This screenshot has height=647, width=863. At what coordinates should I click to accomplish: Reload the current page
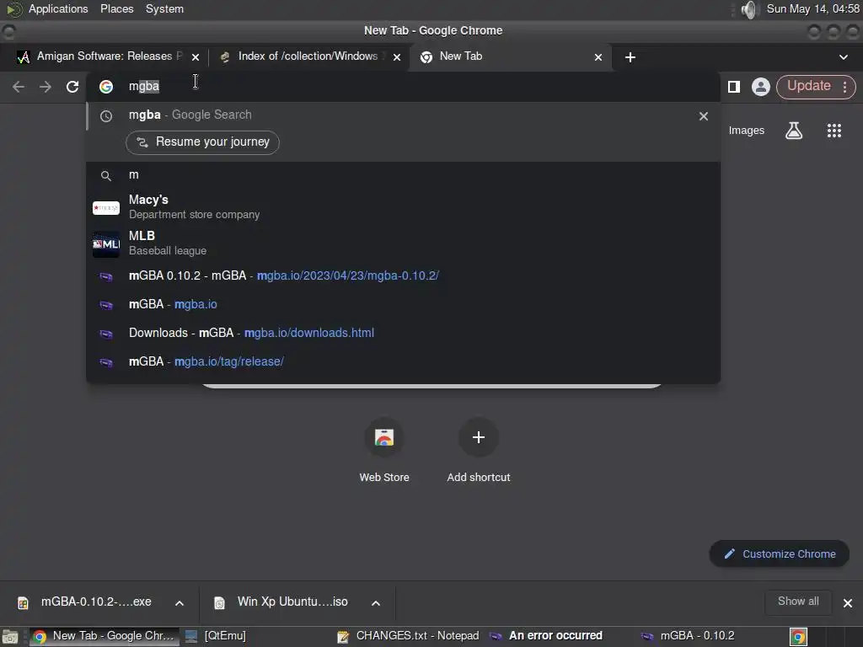click(x=72, y=87)
